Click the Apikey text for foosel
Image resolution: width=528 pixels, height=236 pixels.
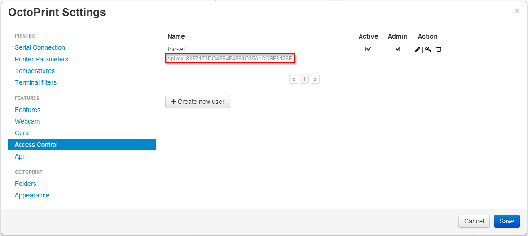click(x=230, y=59)
